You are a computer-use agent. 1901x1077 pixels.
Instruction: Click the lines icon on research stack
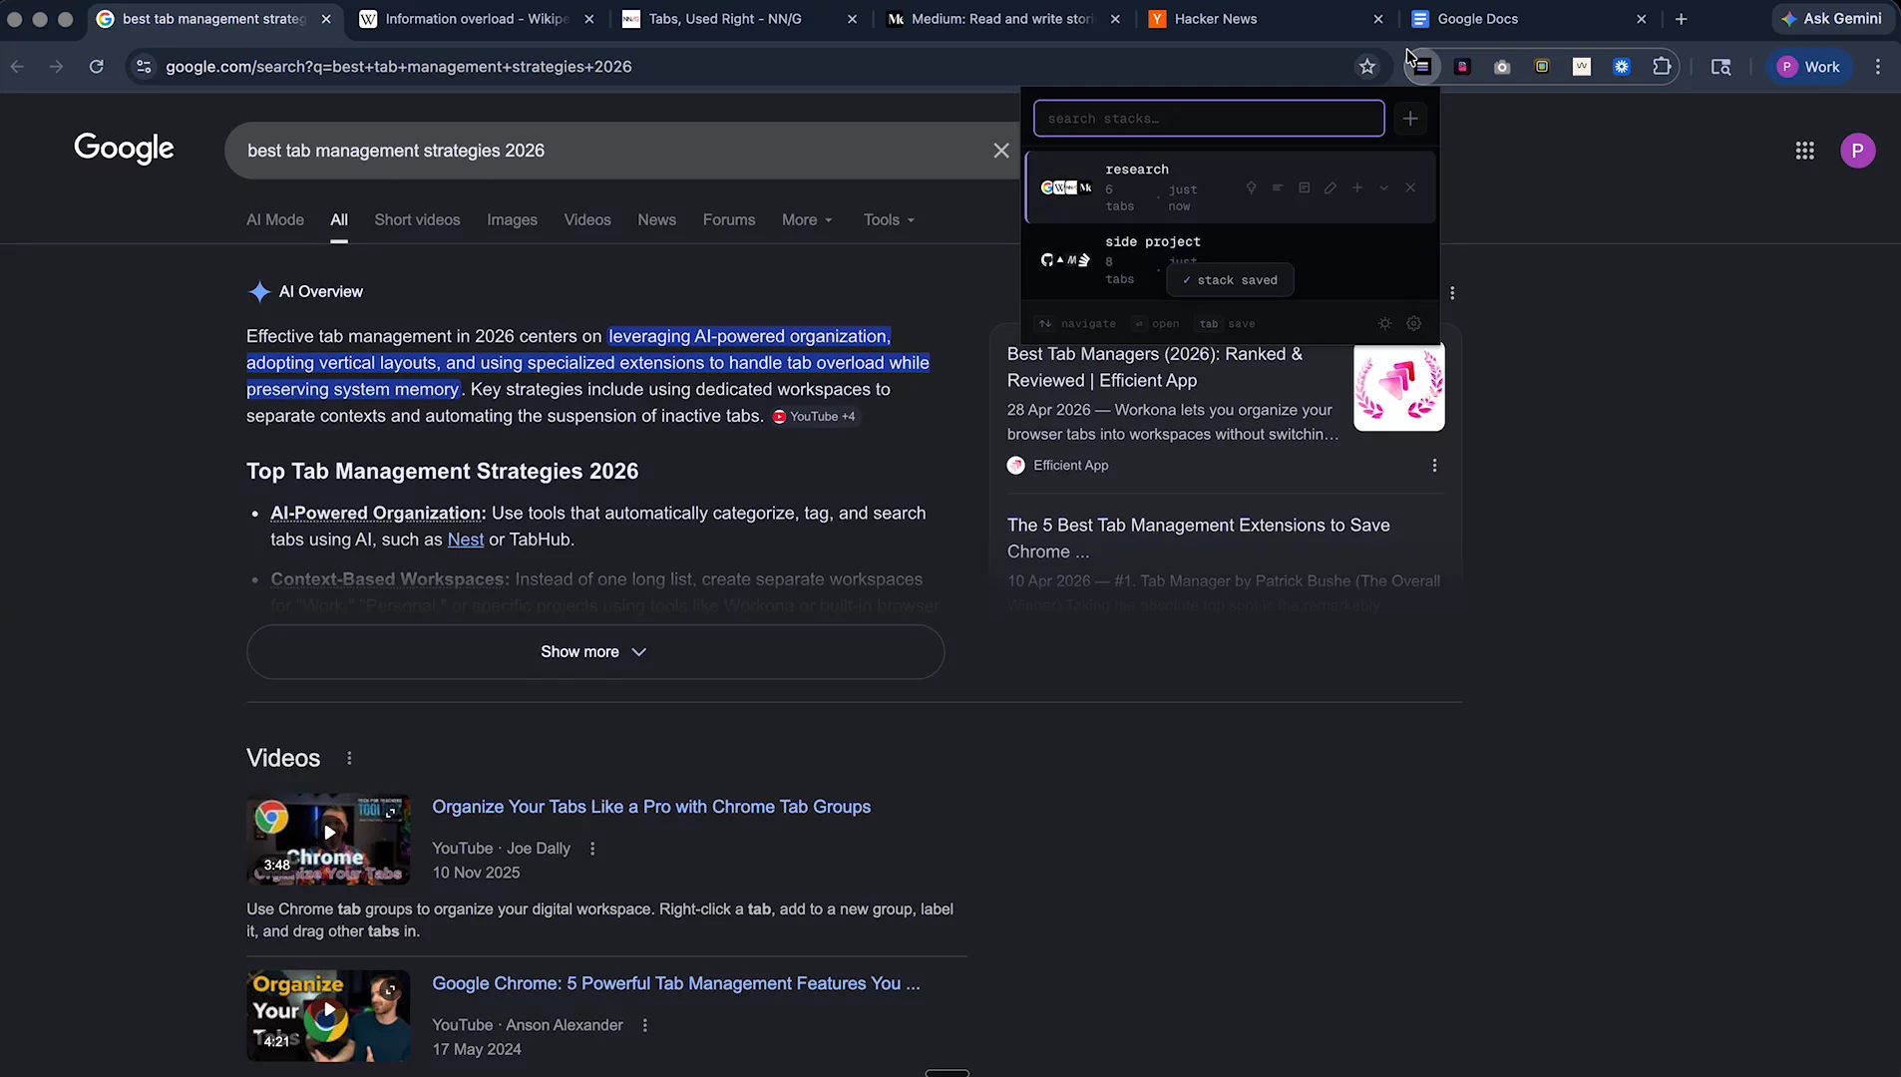tap(1278, 187)
